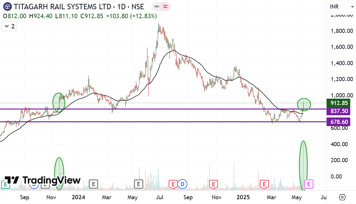
Task: Click the open value O812.00
Action: [14, 16]
